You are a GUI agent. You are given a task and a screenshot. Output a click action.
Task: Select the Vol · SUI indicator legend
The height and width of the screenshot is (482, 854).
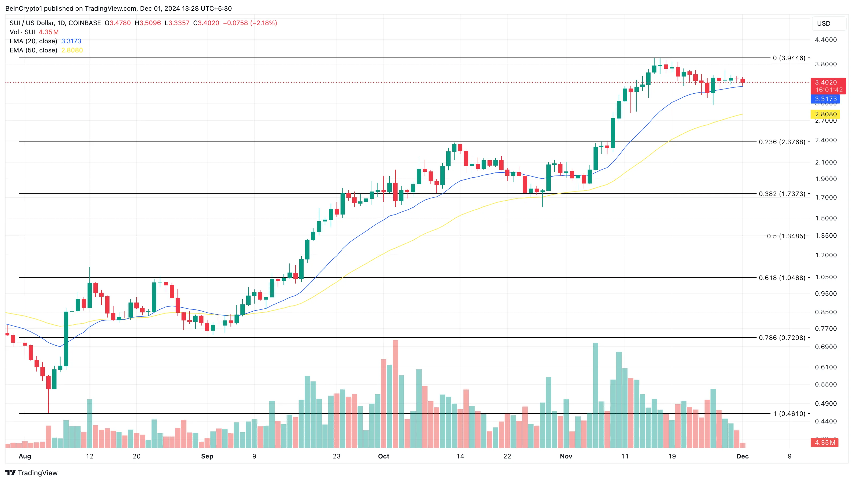(22, 32)
